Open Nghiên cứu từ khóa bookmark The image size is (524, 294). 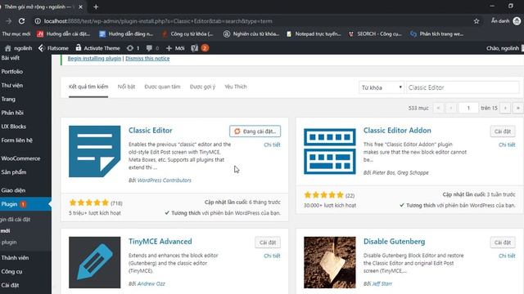pos(251,33)
